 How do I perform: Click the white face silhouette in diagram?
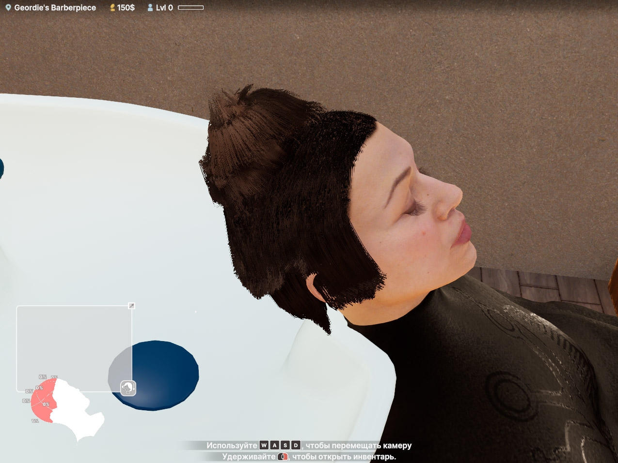coord(75,409)
